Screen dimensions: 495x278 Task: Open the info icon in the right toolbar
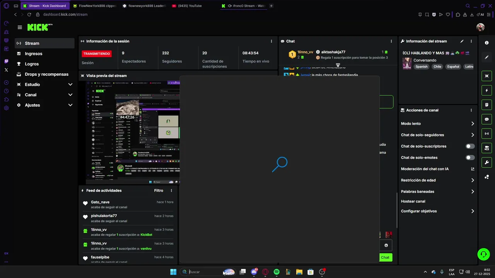click(x=487, y=43)
